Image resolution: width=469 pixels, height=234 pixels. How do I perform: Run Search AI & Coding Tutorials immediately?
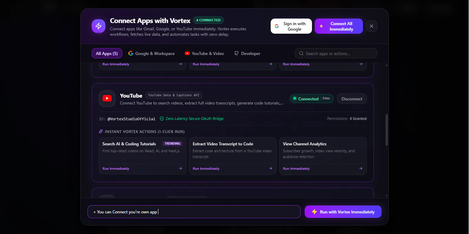point(142,168)
